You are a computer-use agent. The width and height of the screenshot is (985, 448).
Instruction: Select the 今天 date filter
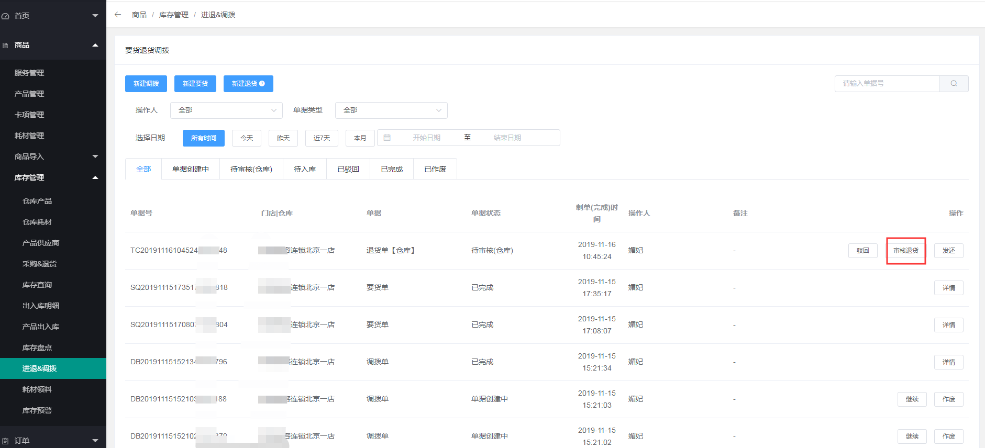[x=246, y=138]
